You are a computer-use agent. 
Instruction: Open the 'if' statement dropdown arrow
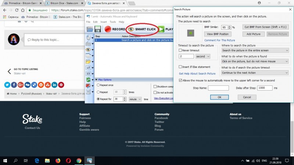[93, 68]
